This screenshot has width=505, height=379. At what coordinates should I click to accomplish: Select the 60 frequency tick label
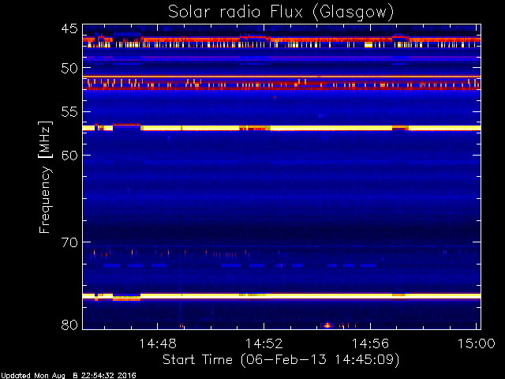(69, 156)
